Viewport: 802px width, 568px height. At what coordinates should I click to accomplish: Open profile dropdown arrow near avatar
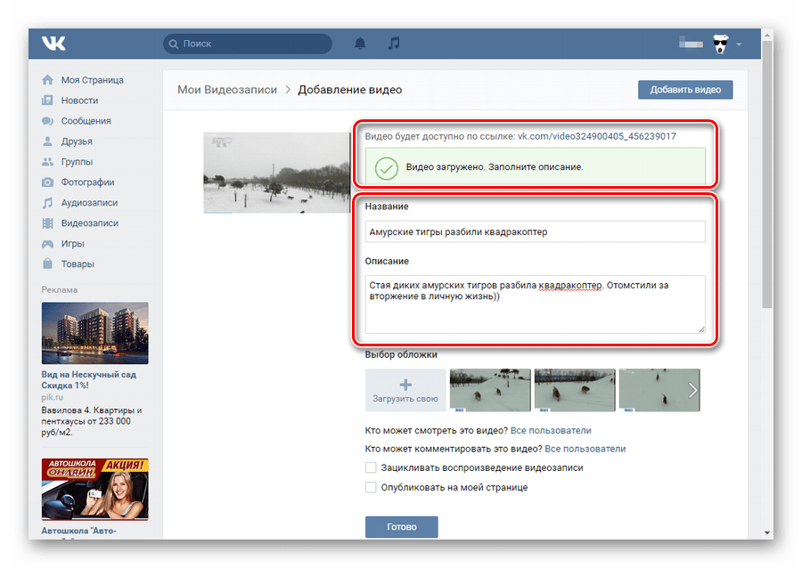tap(739, 45)
